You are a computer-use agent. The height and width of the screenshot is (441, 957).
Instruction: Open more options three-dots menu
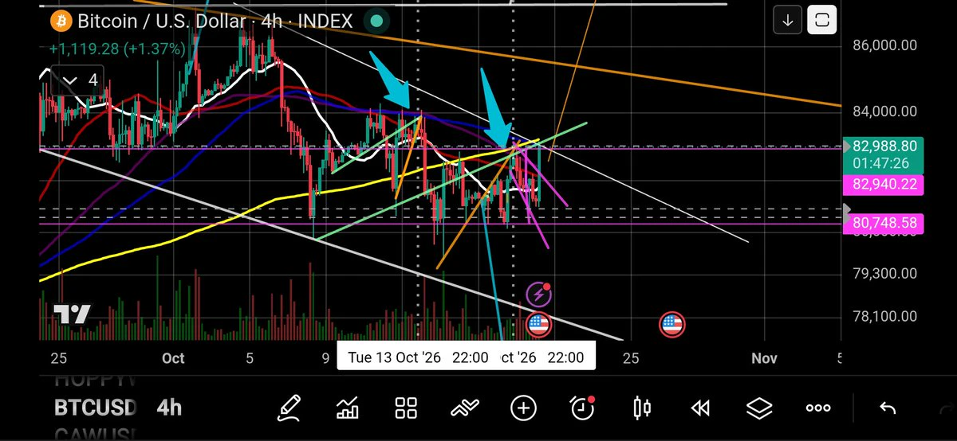pos(818,408)
